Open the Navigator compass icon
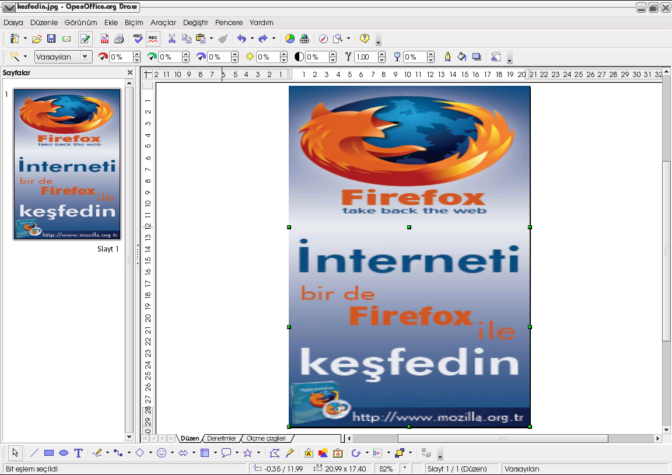Viewport: 672px width, 475px height. [x=324, y=39]
